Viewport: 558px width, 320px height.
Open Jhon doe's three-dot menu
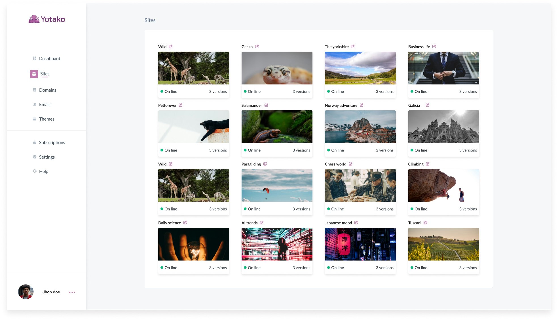point(72,292)
